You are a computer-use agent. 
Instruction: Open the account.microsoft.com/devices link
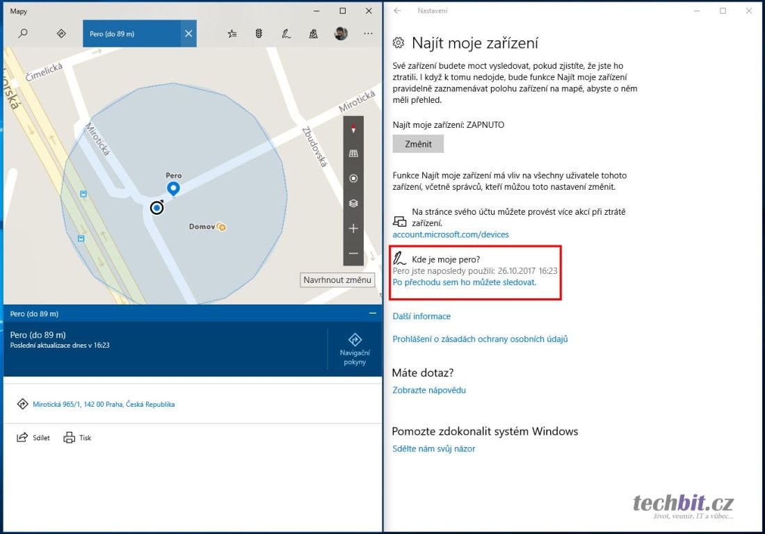tap(451, 235)
